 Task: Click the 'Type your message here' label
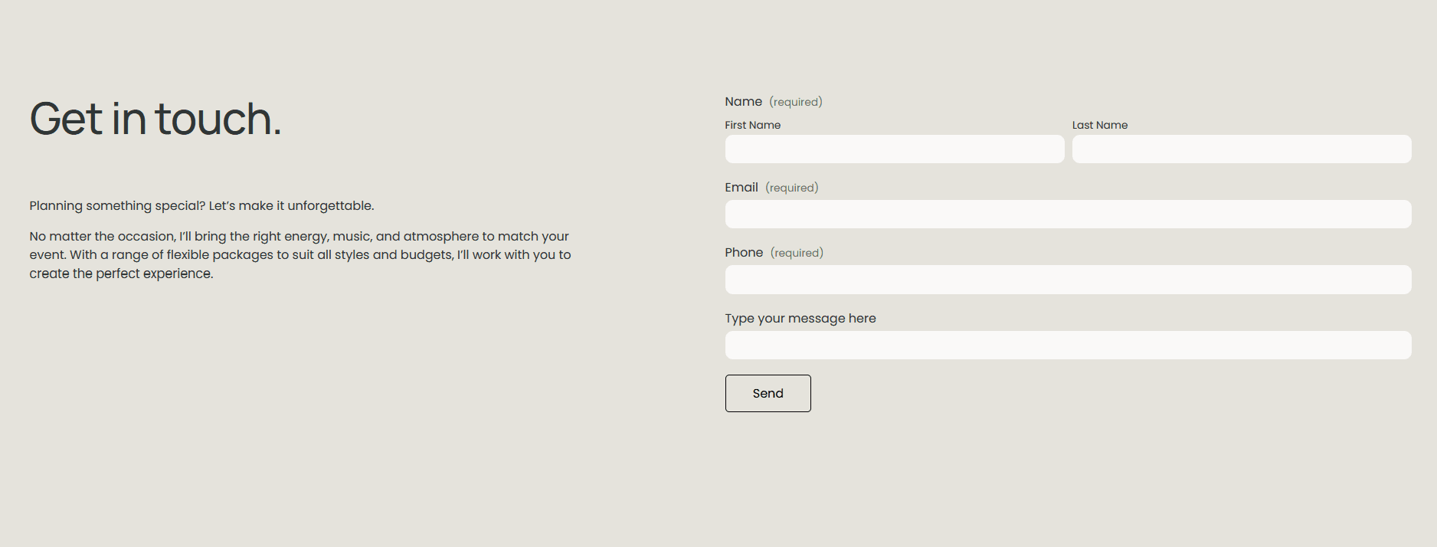pos(800,318)
